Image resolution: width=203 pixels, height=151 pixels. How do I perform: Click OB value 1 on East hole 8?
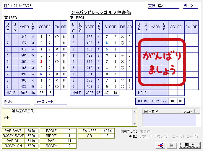(129, 80)
